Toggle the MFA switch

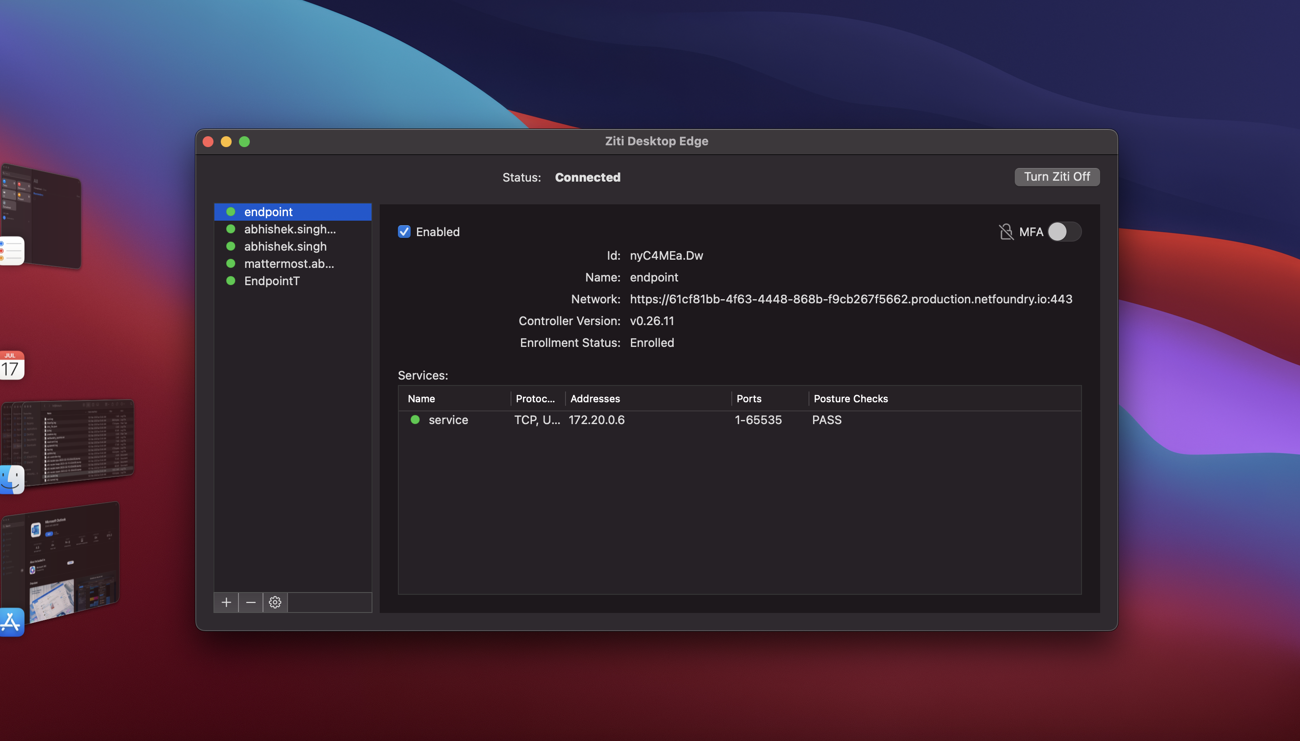1064,232
